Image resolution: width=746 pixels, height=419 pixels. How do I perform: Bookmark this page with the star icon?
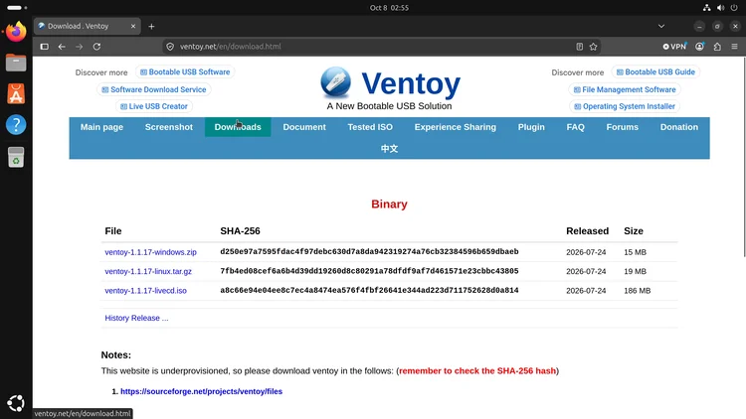pyautogui.click(x=593, y=47)
